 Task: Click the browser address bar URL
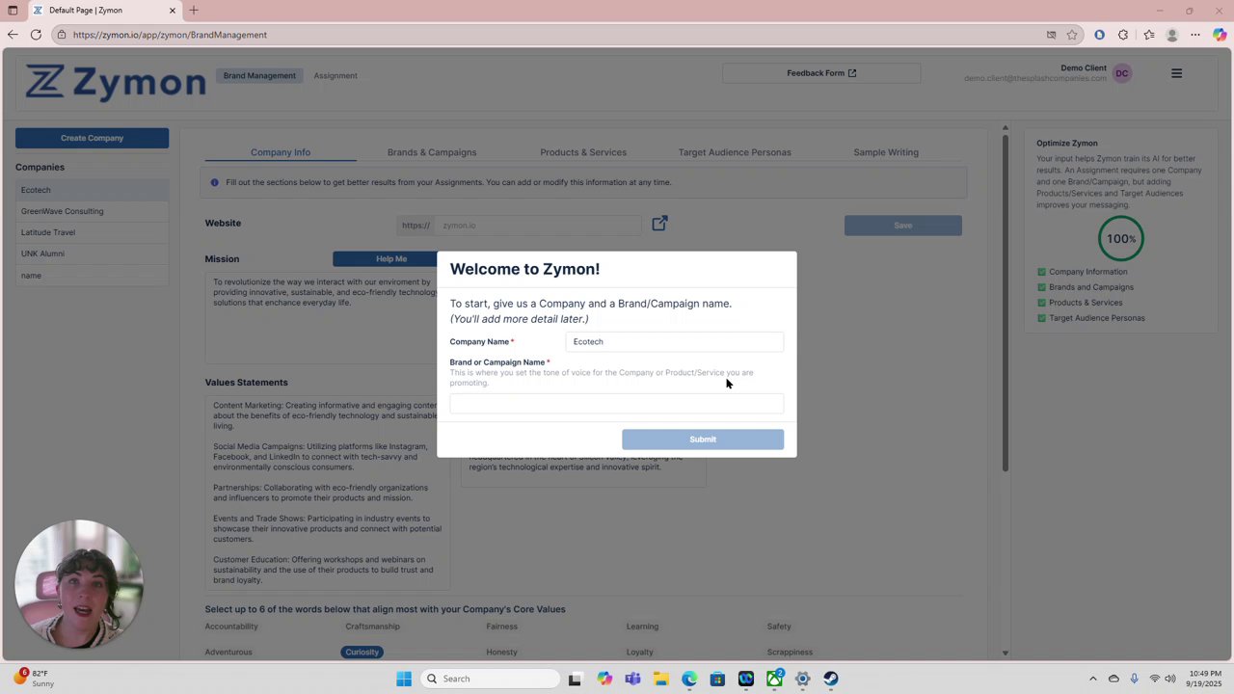[x=170, y=35]
